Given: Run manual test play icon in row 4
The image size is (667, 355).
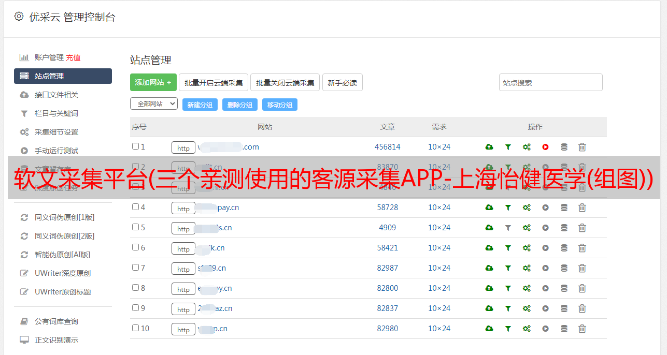Looking at the screenshot, I should tap(545, 208).
